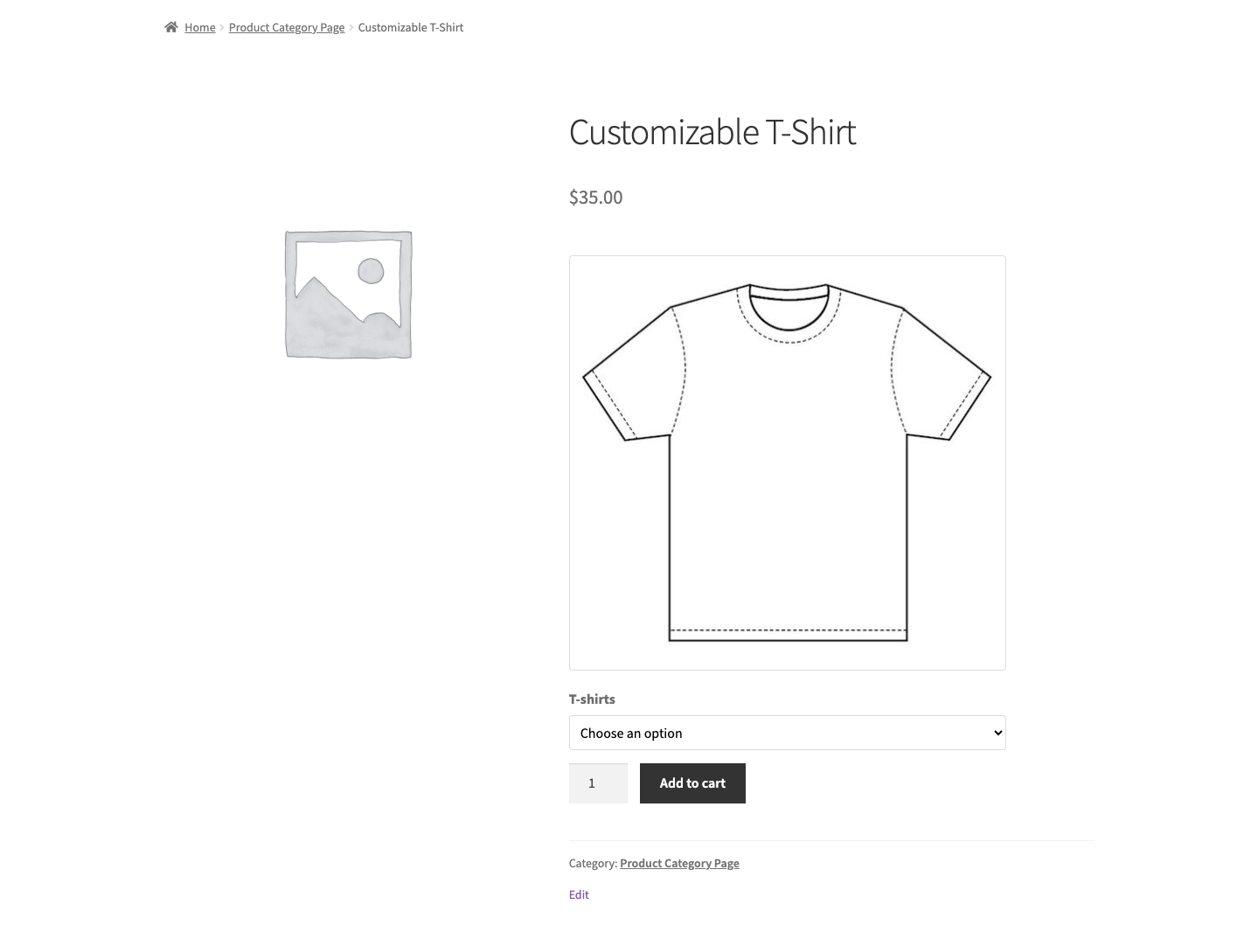Click the T-shirts field label
The image size is (1258, 946).
point(592,699)
